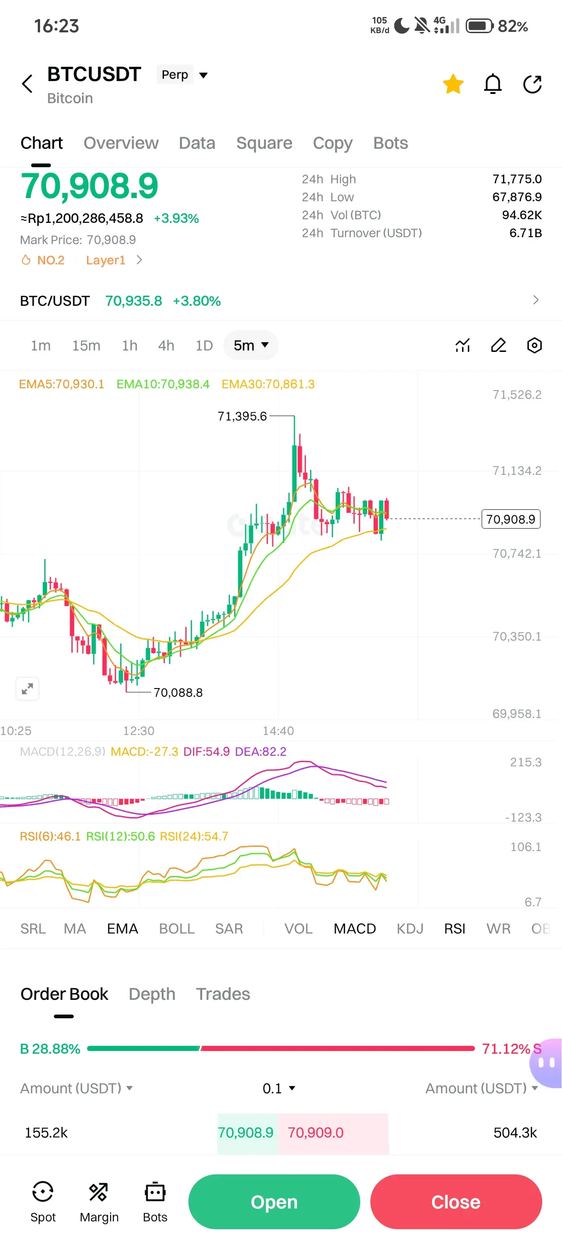Open the left Amount (USDT) dropdown

pyautogui.click(x=76, y=1089)
